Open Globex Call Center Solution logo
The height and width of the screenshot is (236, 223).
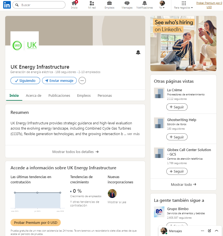pyautogui.click(x=159, y=153)
